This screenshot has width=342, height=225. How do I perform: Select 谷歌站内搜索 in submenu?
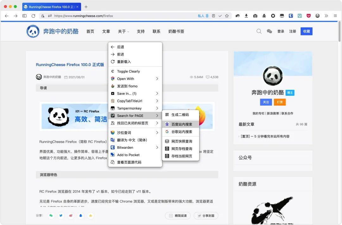(180, 132)
